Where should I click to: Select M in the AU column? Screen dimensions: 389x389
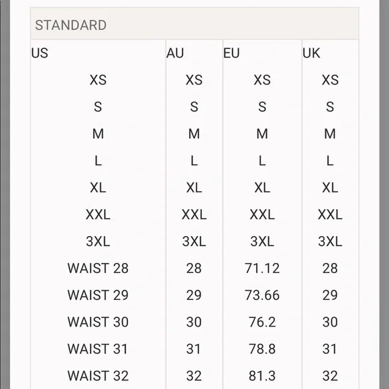click(x=194, y=133)
